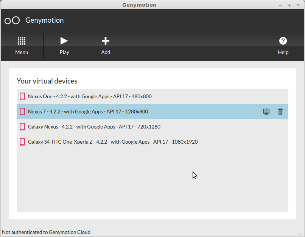Click the Menu text label in the toolbar
The width and height of the screenshot is (305, 237).
point(22,52)
